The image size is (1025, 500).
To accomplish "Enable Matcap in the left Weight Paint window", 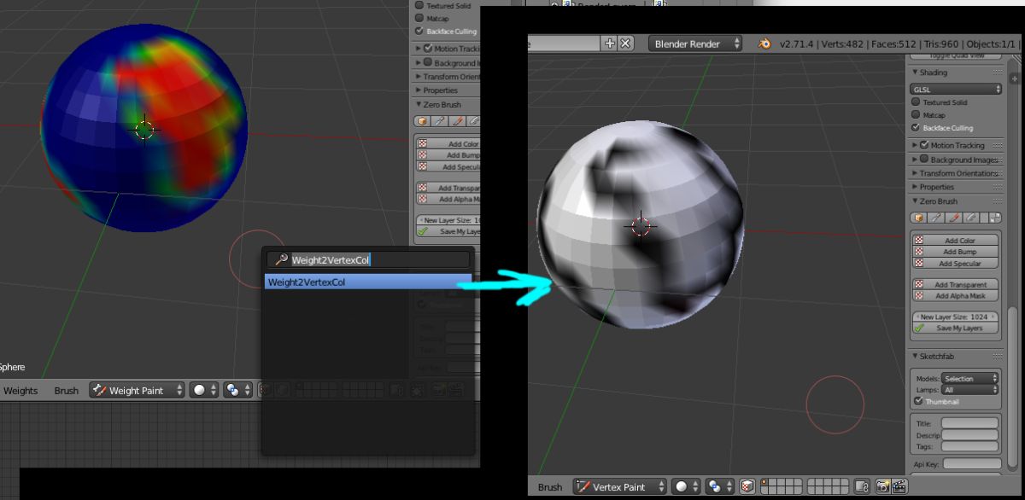I will pos(419,18).
